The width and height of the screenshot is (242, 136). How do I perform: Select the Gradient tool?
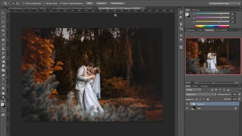pos(3,62)
